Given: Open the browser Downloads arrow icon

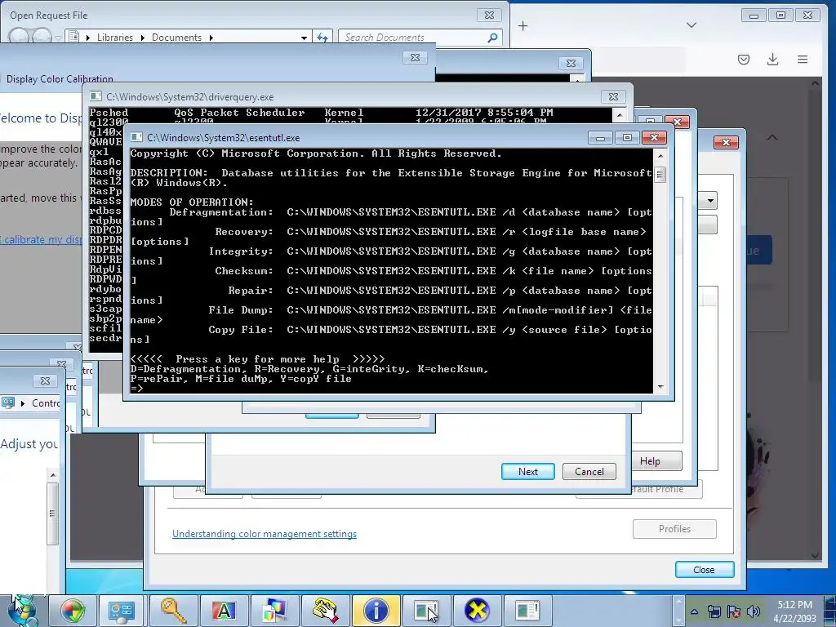Looking at the screenshot, I should (x=772, y=59).
